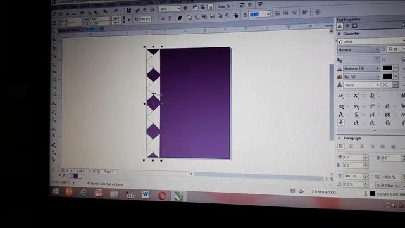
Task: Click the Redo arrow in toolbar
Action: click(x=115, y=11)
